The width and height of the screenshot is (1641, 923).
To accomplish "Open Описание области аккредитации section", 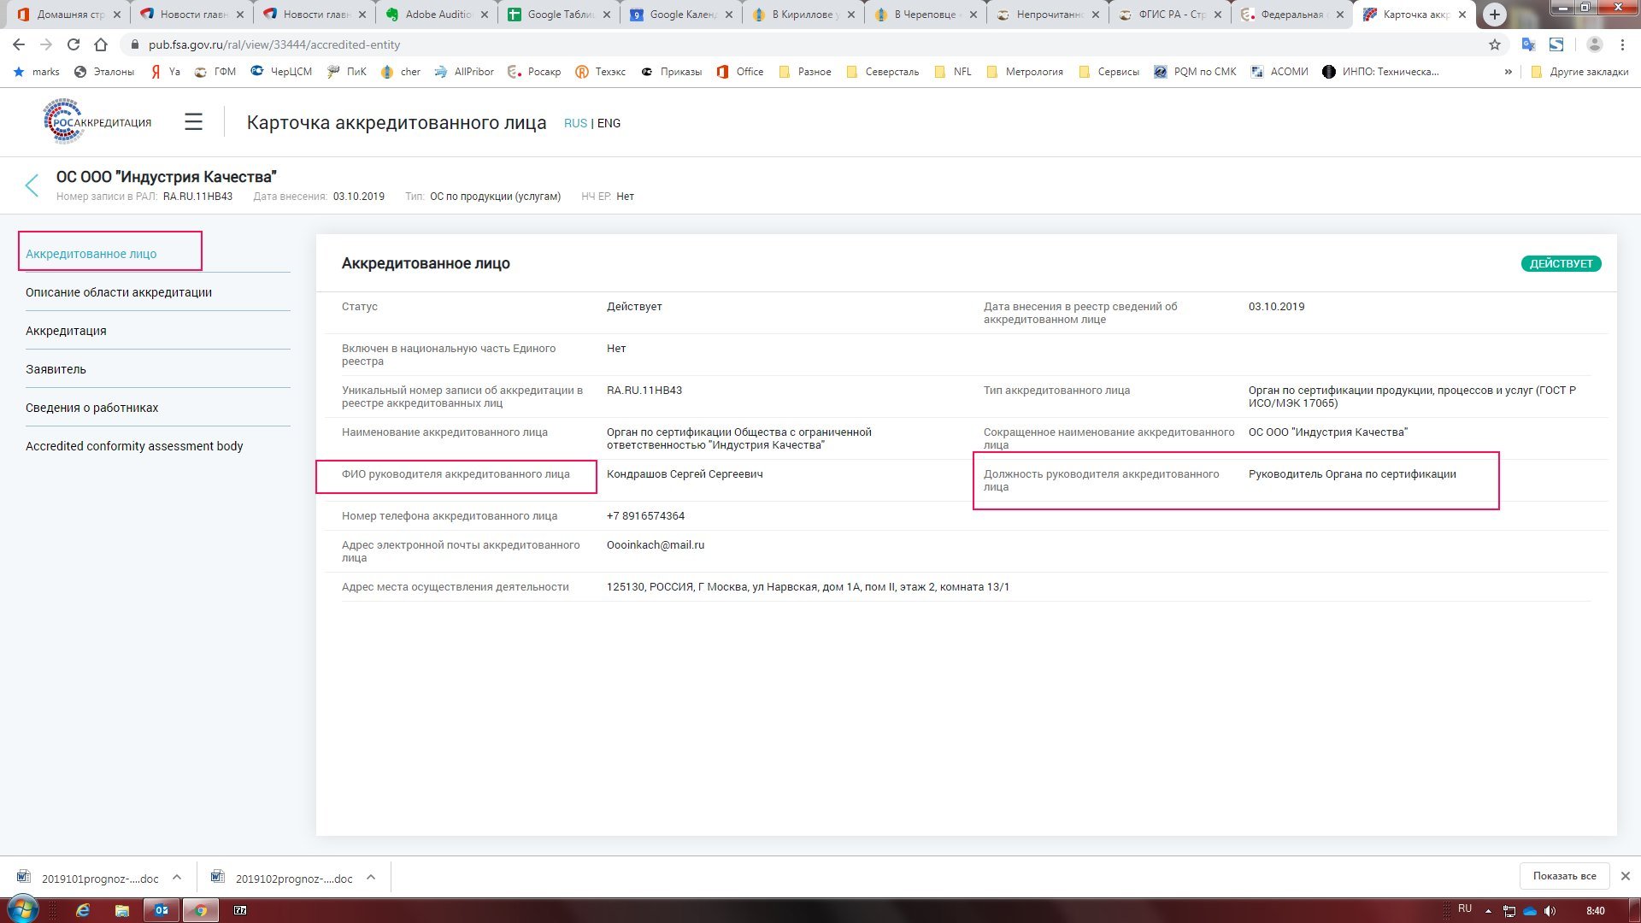I will tap(119, 292).
